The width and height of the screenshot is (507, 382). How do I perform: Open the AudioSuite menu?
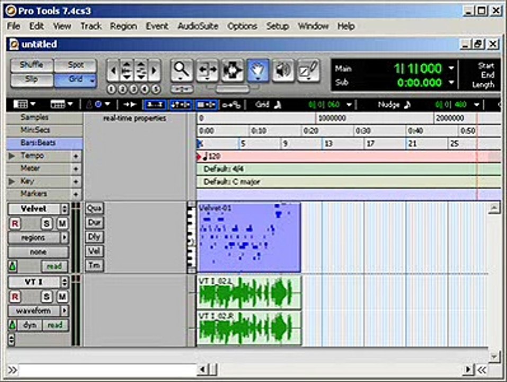[198, 26]
